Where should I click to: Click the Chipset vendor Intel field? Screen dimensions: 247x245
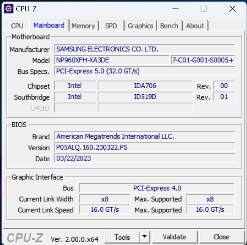pos(75,86)
